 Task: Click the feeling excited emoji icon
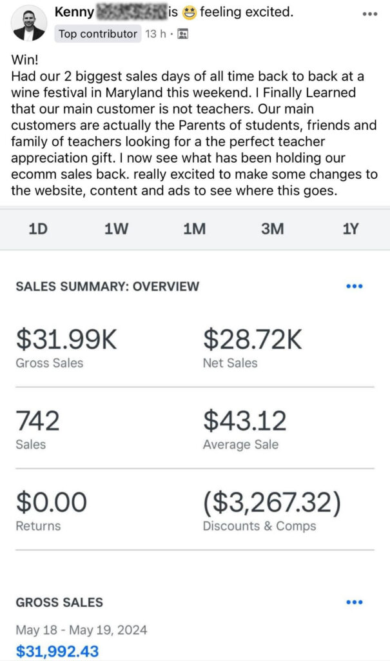189,12
